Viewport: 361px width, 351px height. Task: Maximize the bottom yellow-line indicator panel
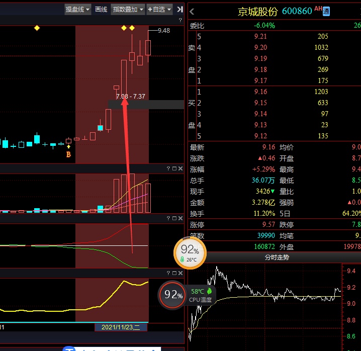point(174,273)
